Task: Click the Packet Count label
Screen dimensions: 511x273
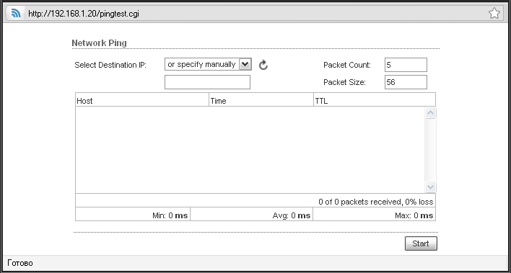Action: tap(347, 65)
